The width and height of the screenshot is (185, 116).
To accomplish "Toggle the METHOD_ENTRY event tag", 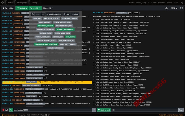I will tap(46, 33).
